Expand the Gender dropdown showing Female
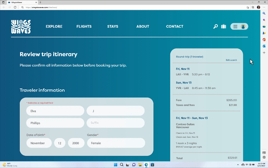This screenshot has height=168, width=268. click(116, 143)
